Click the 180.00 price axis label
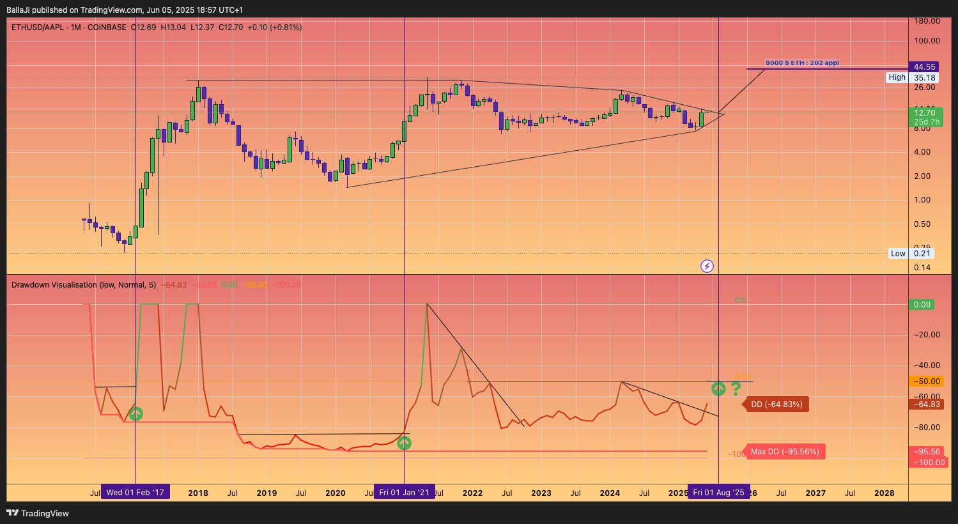958x524 pixels. [927, 21]
